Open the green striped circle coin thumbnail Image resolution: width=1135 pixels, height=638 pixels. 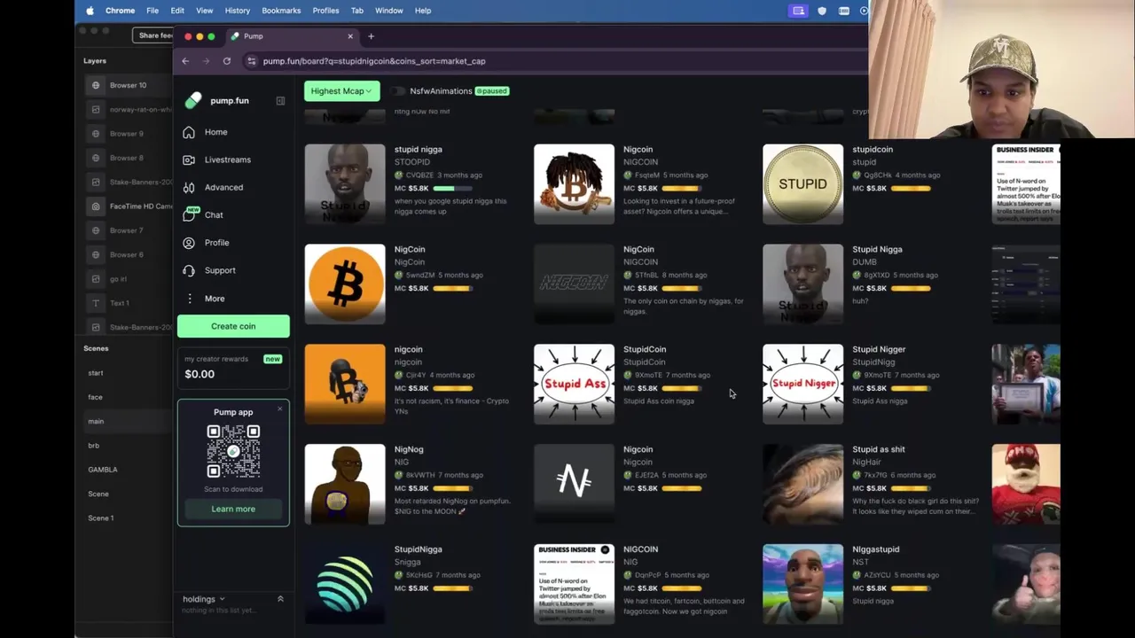(345, 585)
